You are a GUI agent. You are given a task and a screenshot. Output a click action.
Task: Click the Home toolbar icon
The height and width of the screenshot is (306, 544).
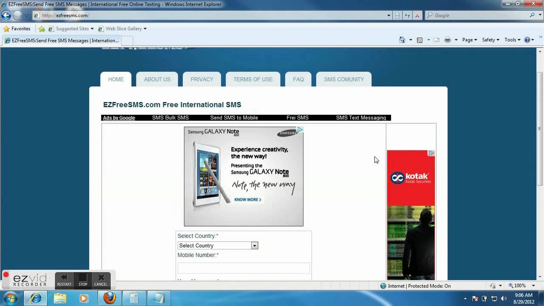pyautogui.click(x=402, y=40)
